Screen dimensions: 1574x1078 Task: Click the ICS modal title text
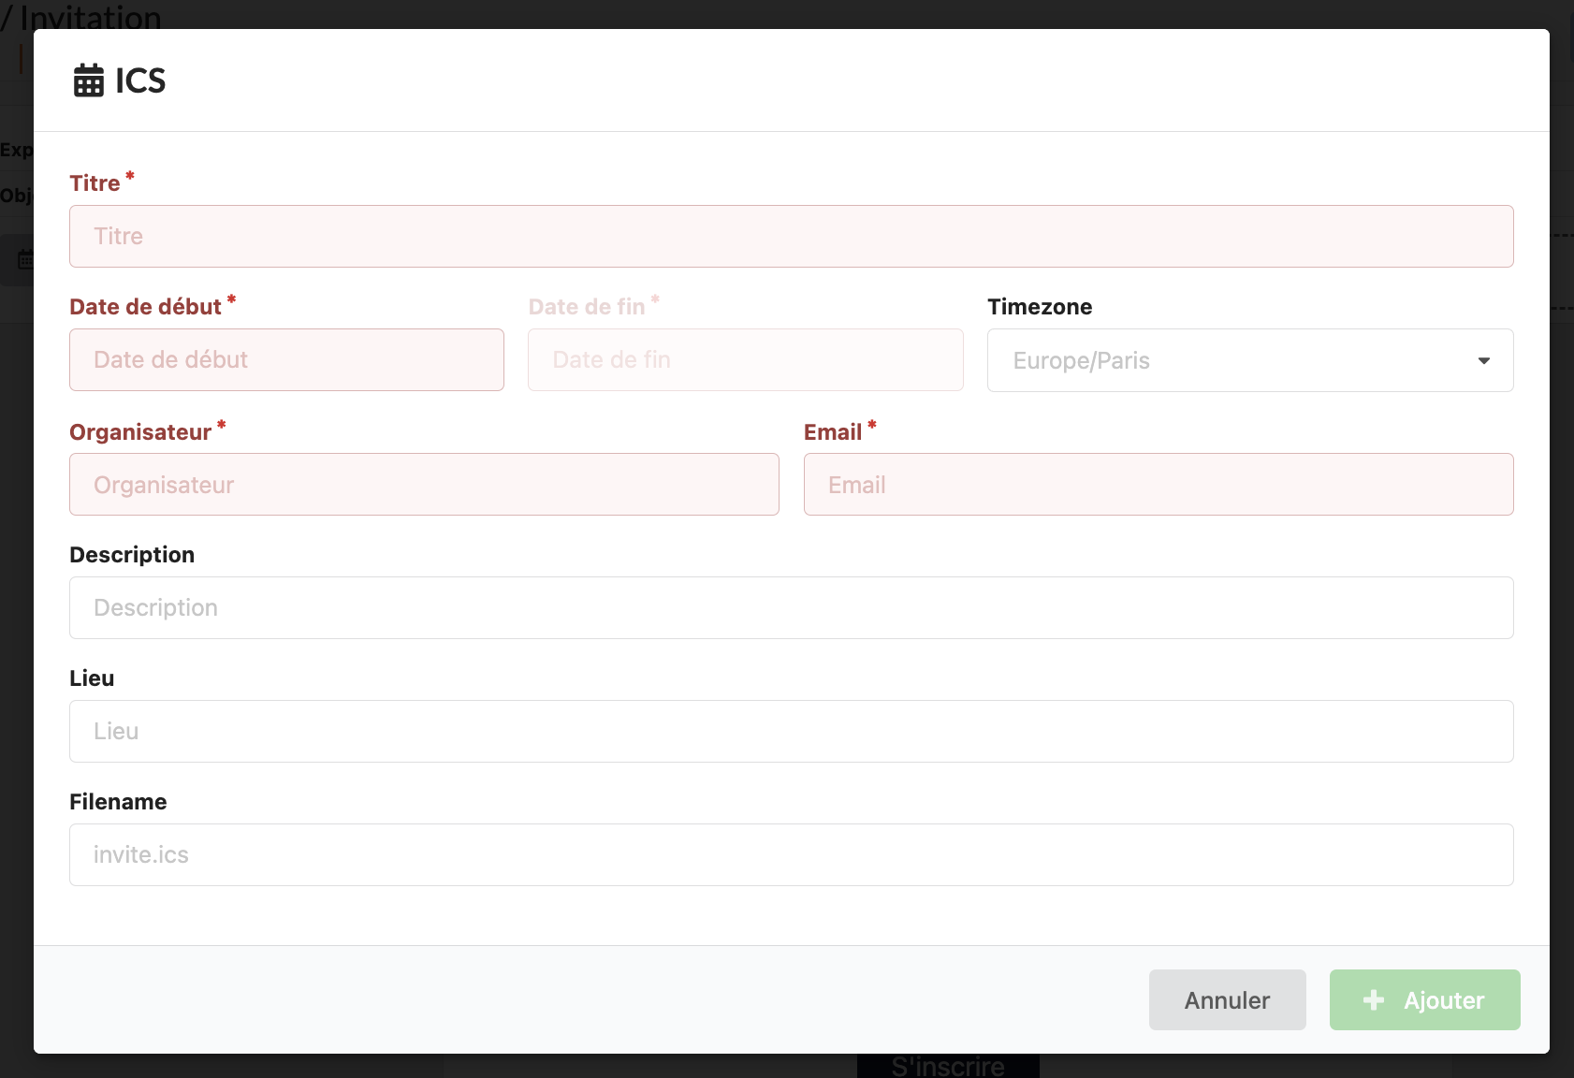[140, 81]
